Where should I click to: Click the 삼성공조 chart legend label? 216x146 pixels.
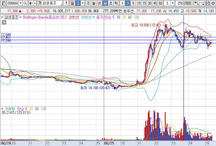click(x=11, y=17)
